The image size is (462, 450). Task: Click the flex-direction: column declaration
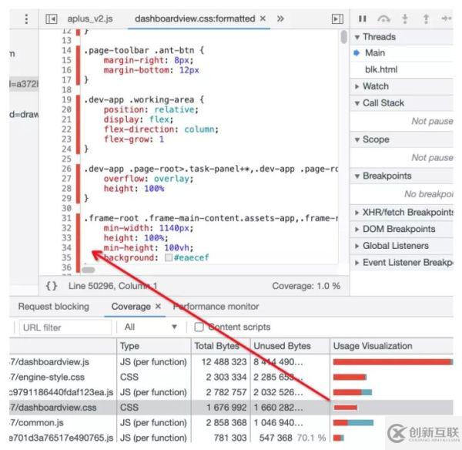[161, 129]
